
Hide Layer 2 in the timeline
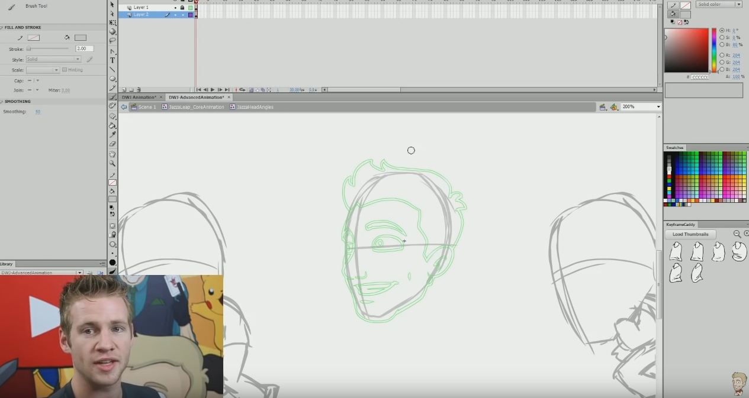point(175,14)
